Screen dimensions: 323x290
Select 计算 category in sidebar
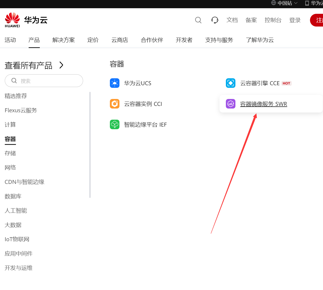(10, 125)
